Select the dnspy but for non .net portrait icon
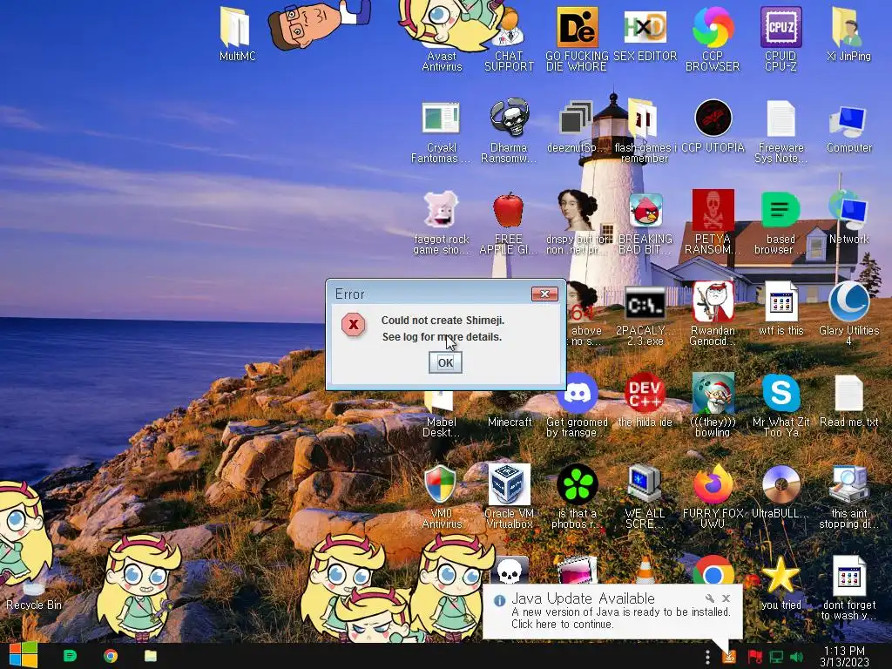892x669 pixels. click(577, 211)
